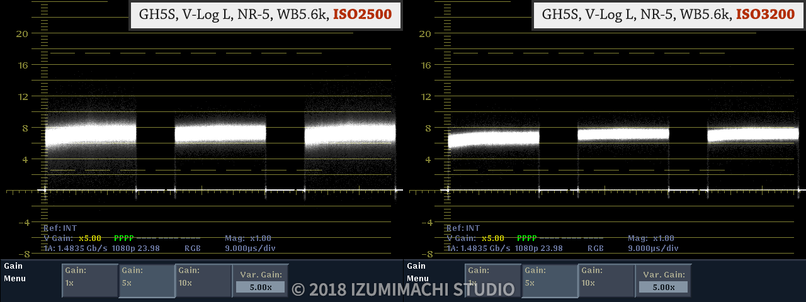
Task: Click the 5.00x value field in ISO2500 panel
Action: 260,287
